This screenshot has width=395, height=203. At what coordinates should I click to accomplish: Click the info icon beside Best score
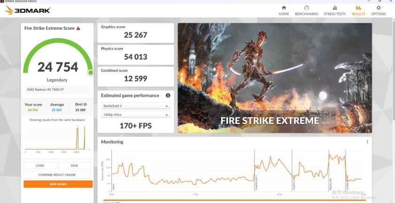point(85,104)
